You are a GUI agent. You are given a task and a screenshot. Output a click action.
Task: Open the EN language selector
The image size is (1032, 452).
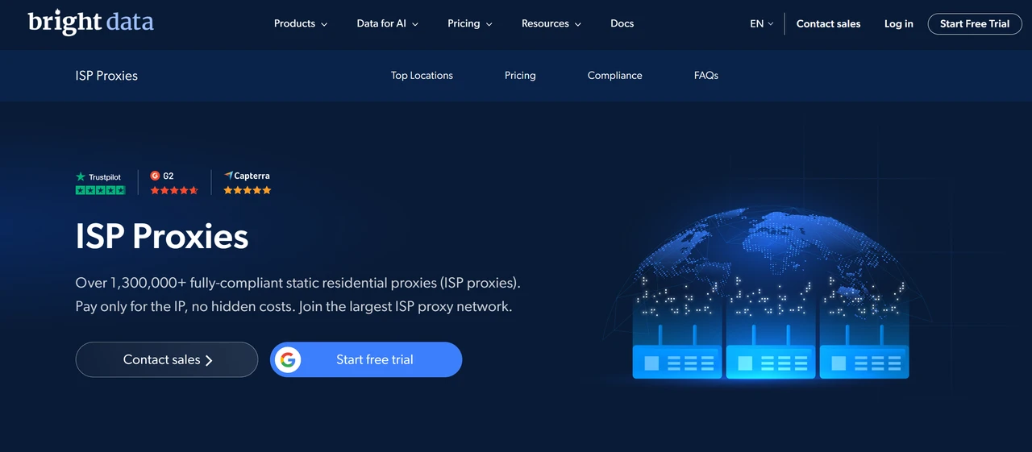click(x=761, y=23)
